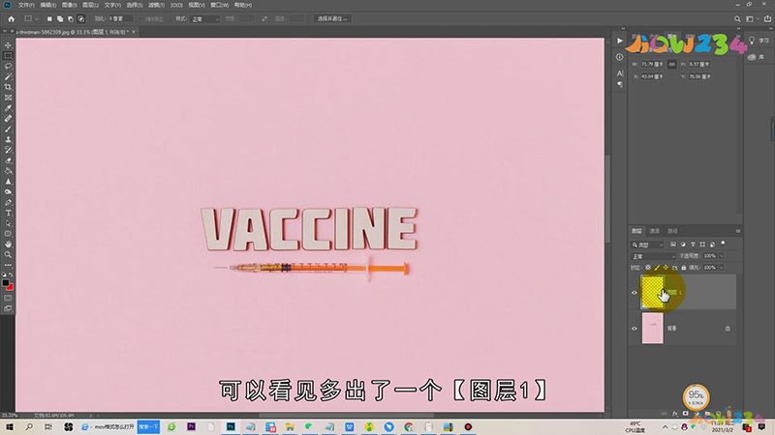
Task: Select the Frame tool
Action: coord(8,98)
